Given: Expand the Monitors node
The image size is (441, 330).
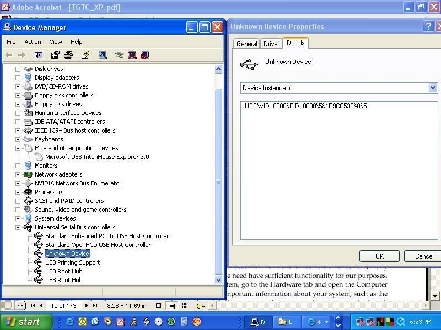Looking at the screenshot, I should [x=18, y=166].
